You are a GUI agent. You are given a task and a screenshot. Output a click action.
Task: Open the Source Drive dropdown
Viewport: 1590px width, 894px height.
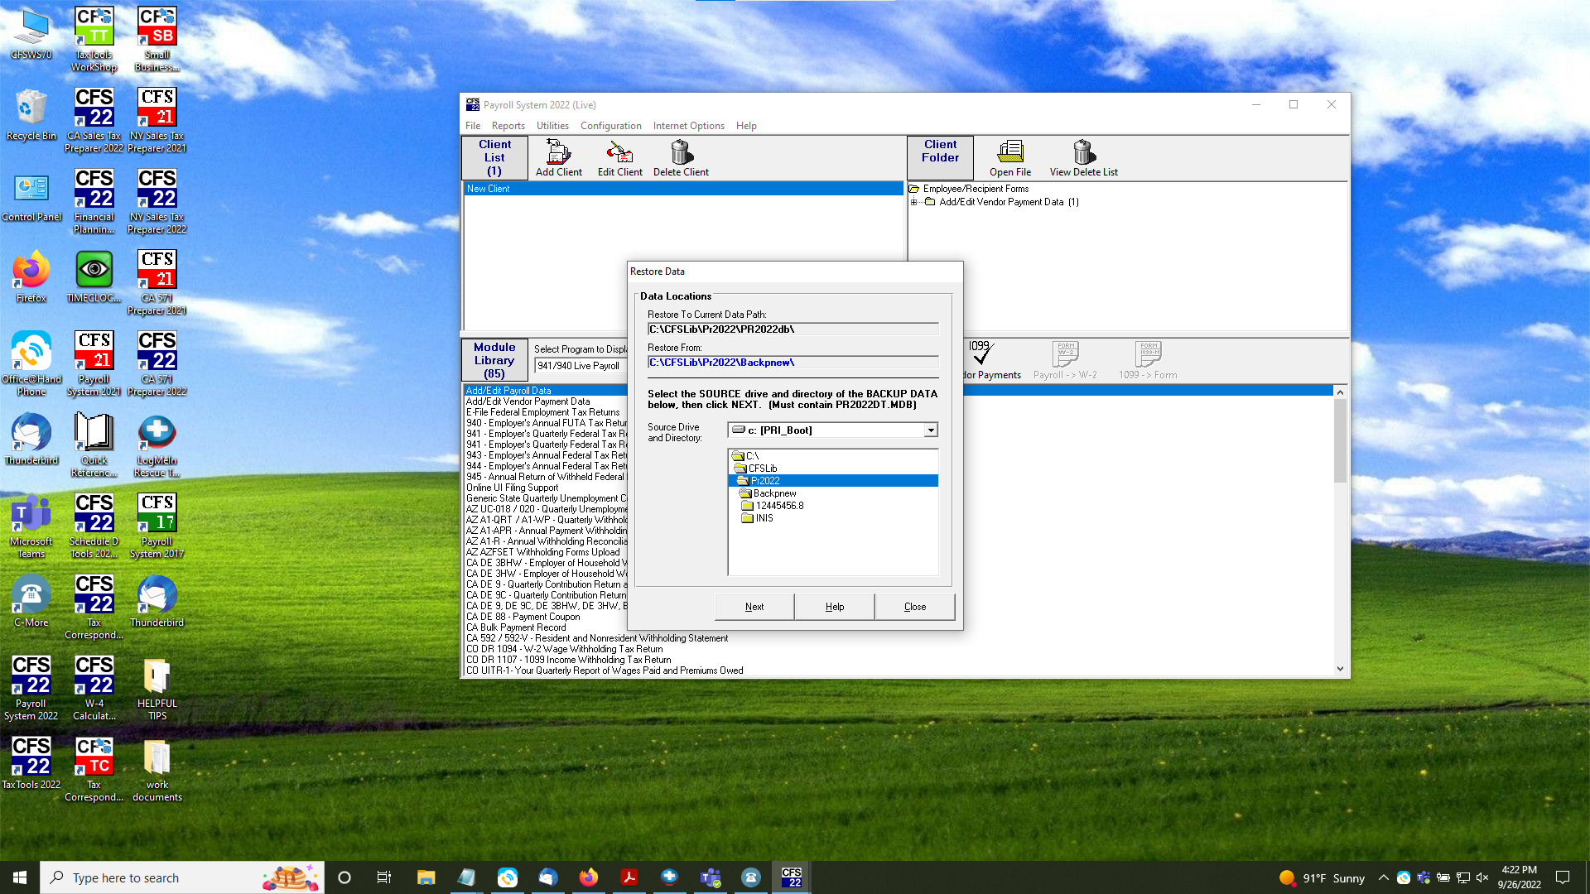931,430
